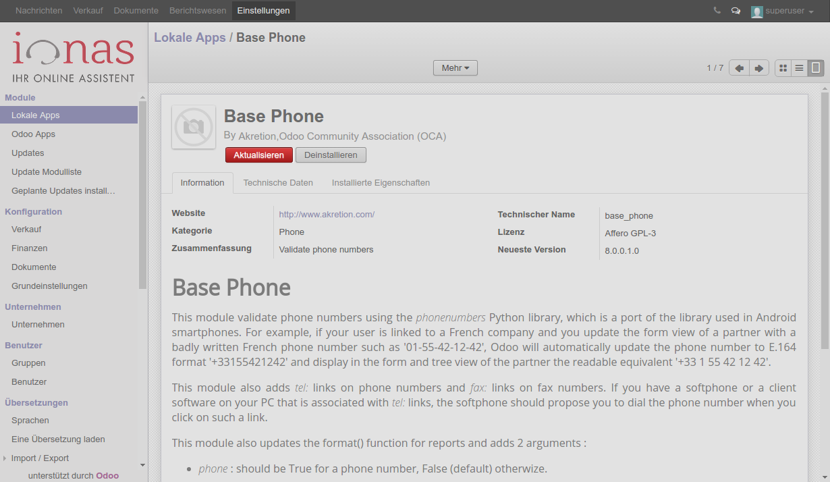Click the 1 / 7 record counter

click(715, 68)
